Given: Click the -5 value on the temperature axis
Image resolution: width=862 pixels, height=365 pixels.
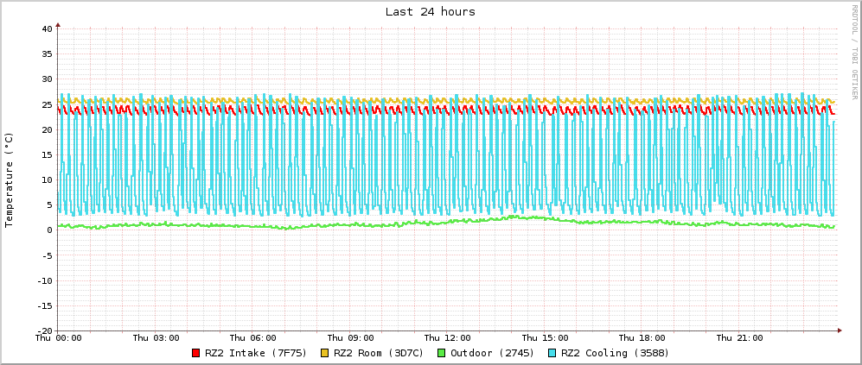Looking at the screenshot, I should click(48, 255).
